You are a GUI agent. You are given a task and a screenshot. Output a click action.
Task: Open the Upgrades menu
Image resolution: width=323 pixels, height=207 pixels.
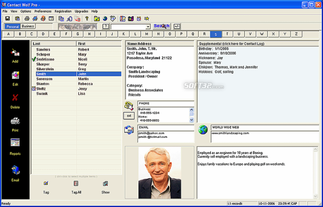(x=82, y=11)
